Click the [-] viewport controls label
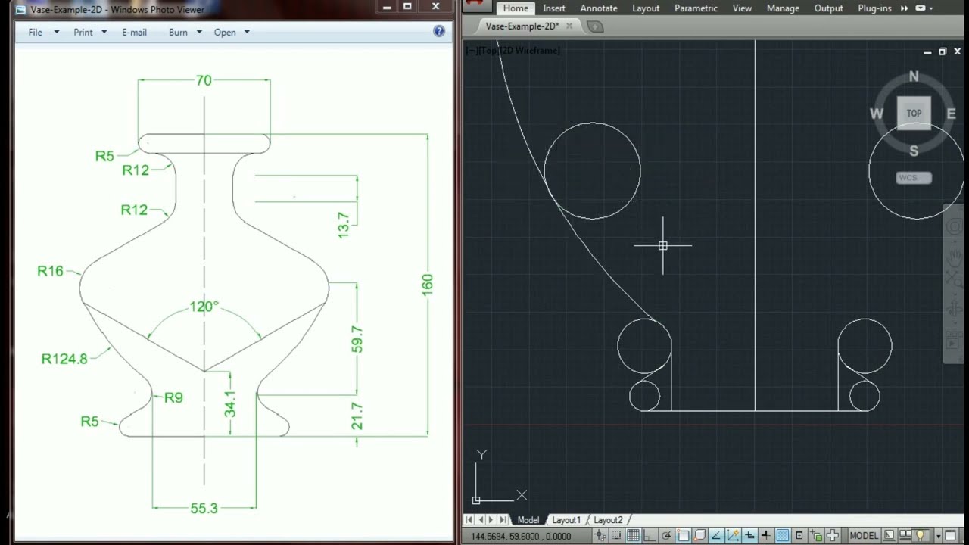The height and width of the screenshot is (545, 969). (471, 51)
